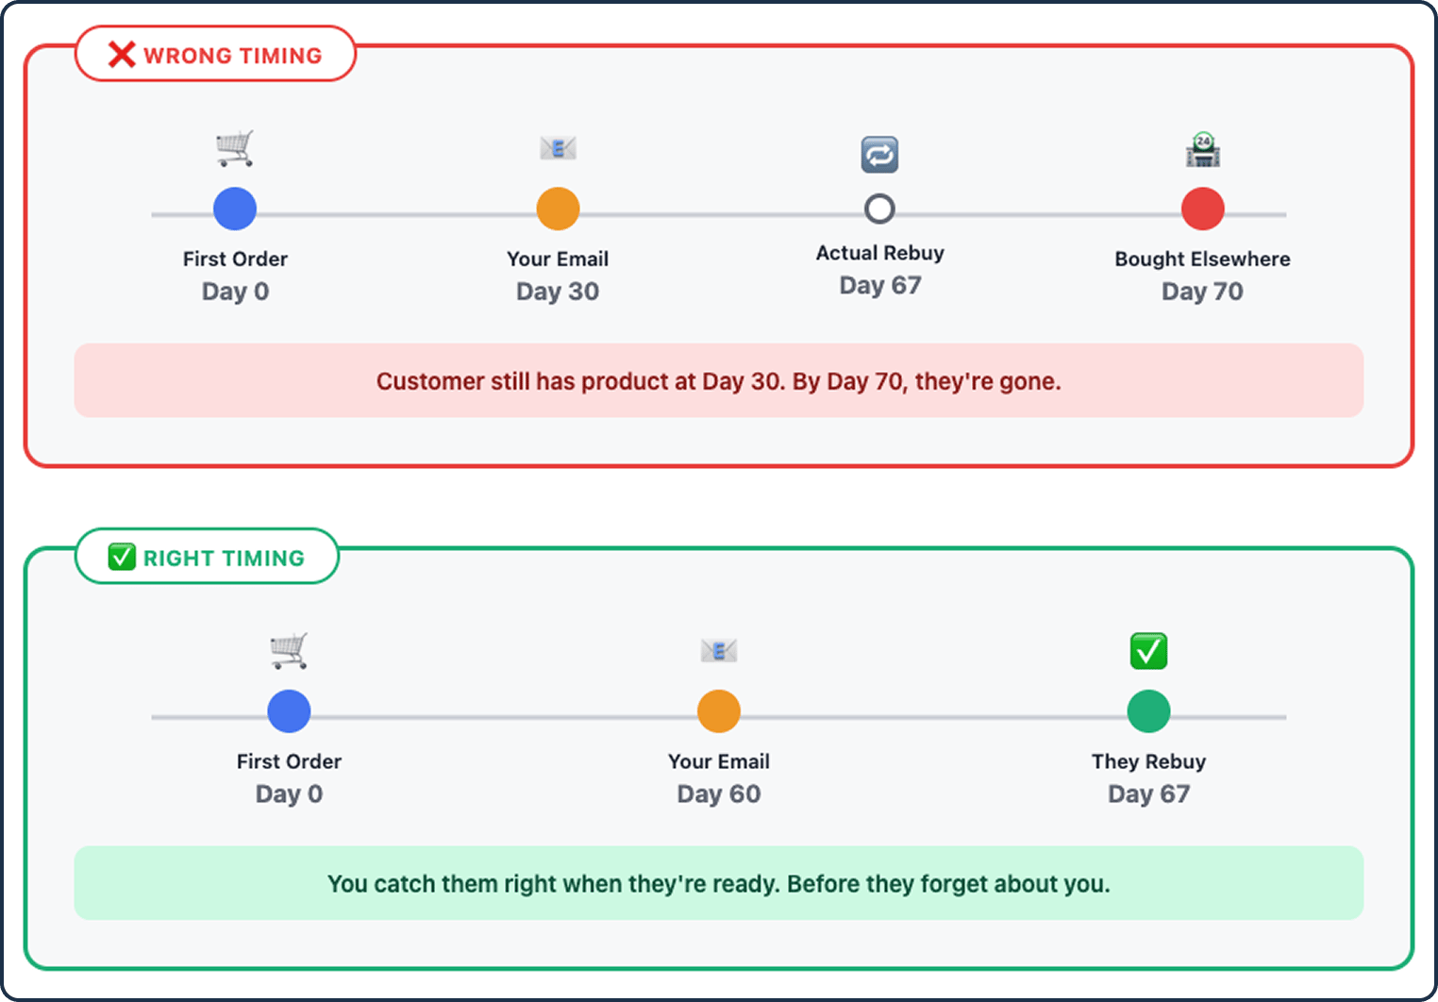Select the orange Your Email Day 30 marker
1438x1002 pixels.
pyautogui.click(x=558, y=209)
